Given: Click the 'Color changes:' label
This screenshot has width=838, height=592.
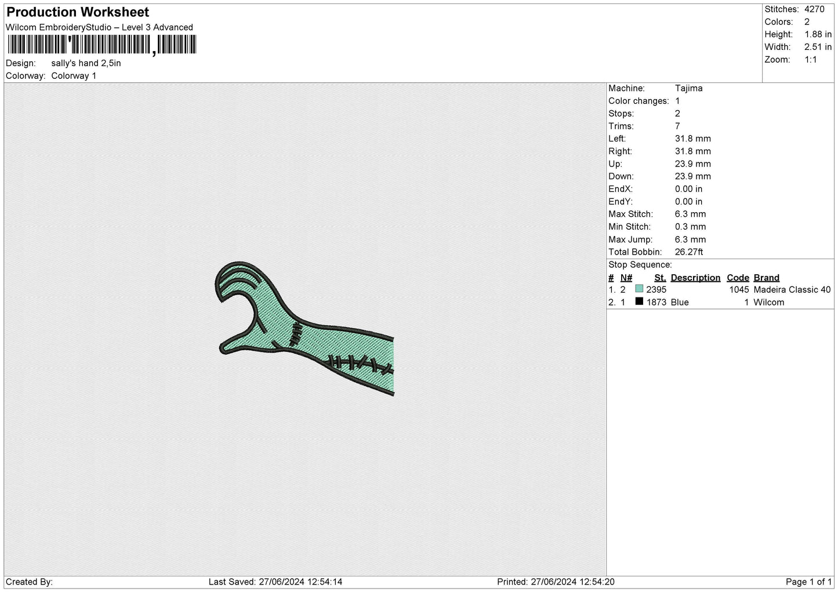Looking at the screenshot, I should click(639, 101).
